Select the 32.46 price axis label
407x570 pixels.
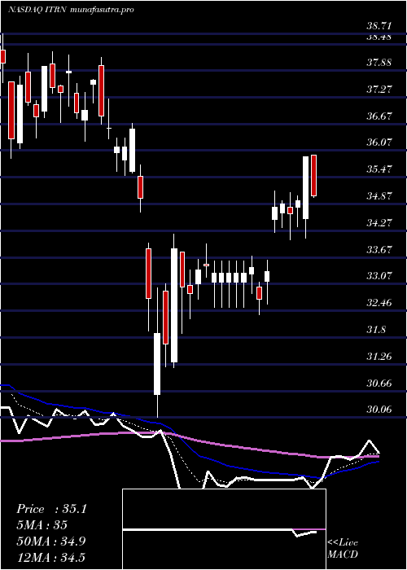(379, 302)
